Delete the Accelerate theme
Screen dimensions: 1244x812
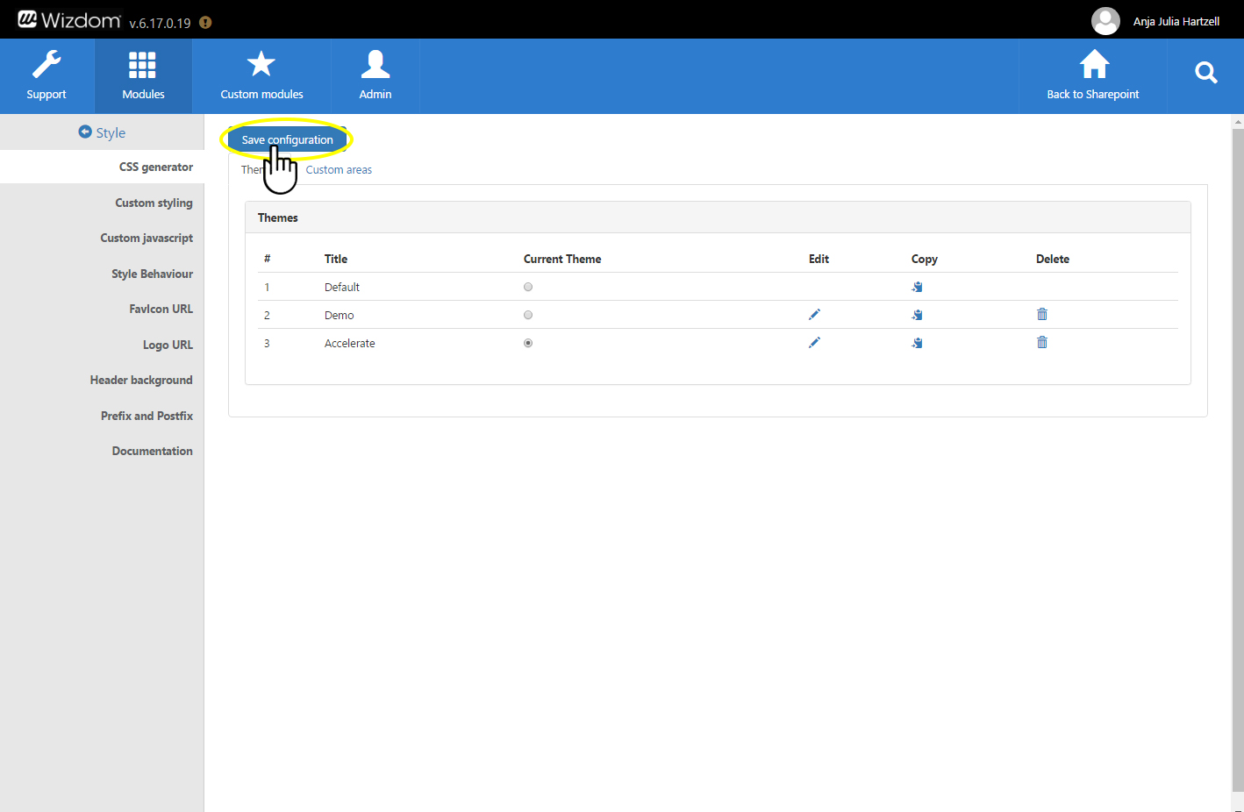1042,343
